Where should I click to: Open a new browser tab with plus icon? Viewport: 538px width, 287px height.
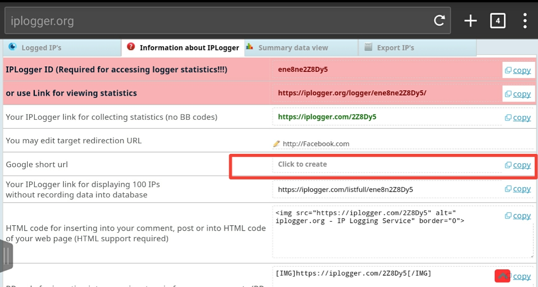[470, 21]
